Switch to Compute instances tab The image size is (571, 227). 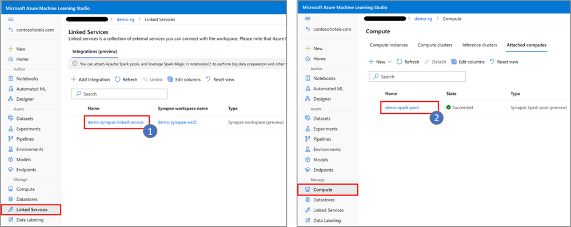pos(389,45)
